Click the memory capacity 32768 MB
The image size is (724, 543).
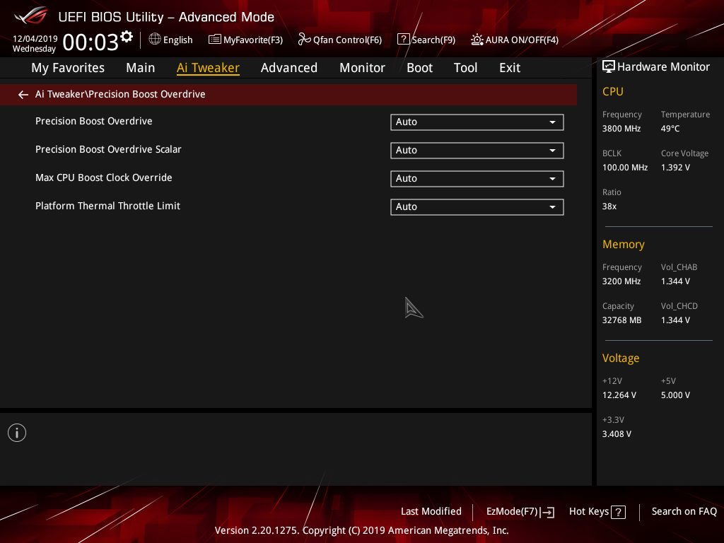click(622, 320)
